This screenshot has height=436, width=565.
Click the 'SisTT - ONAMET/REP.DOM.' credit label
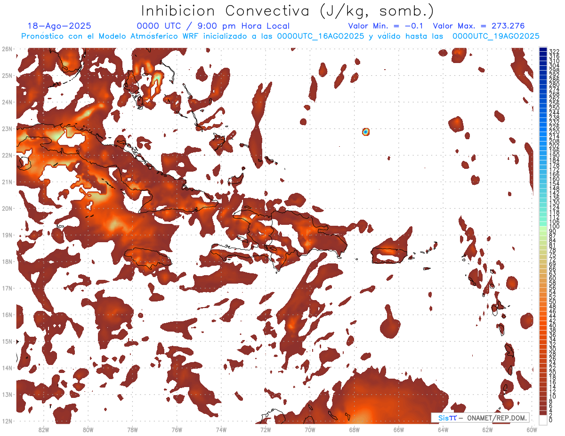[480, 418]
